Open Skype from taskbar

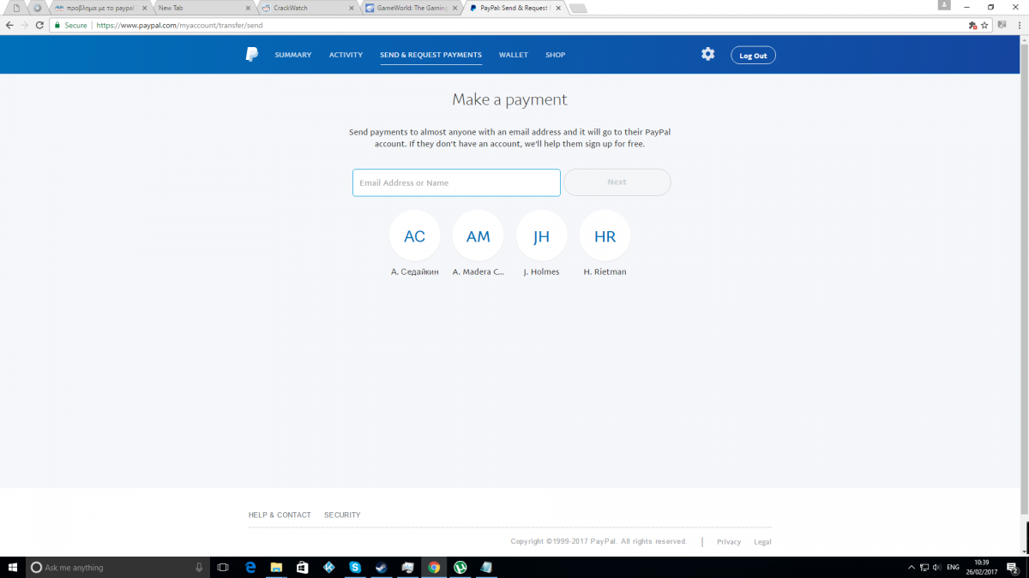coord(355,567)
